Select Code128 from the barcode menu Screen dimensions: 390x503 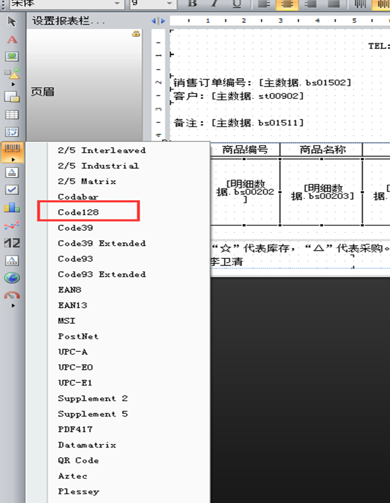(x=78, y=212)
